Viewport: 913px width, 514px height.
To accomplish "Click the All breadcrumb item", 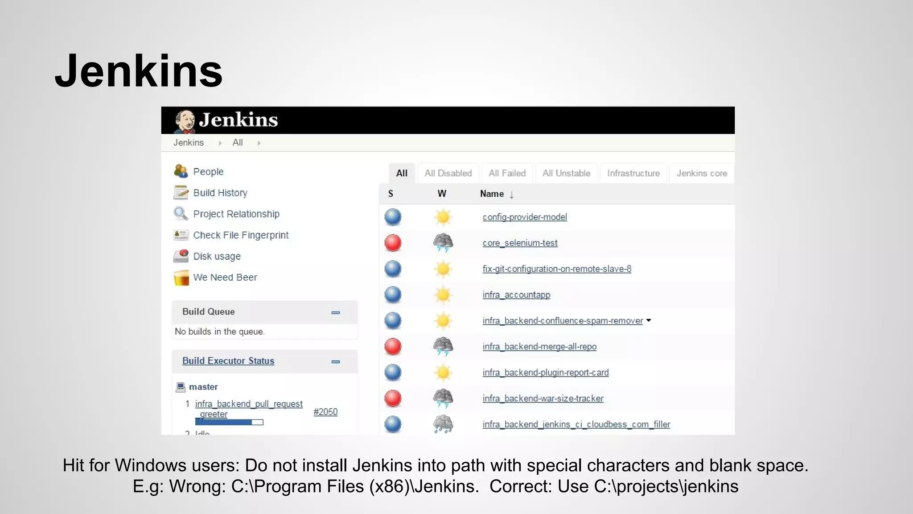I will click(x=238, y=143).
